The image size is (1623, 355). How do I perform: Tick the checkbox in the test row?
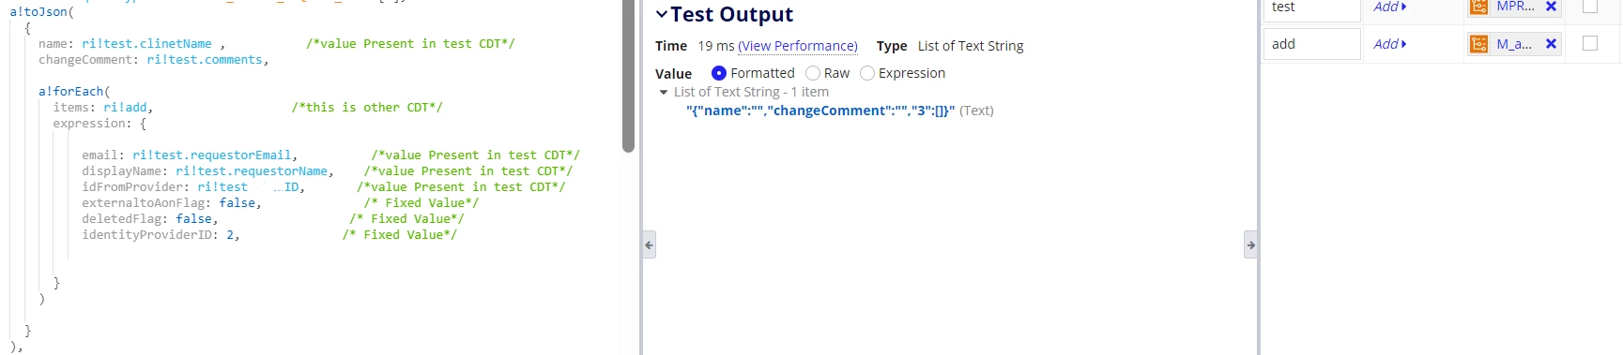point(1590,6)
